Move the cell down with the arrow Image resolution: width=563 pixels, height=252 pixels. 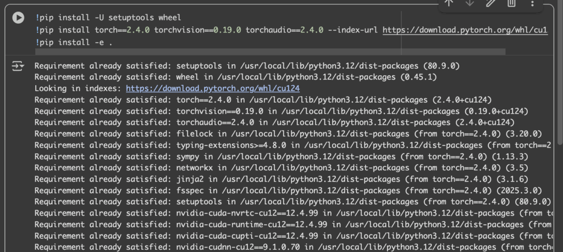tap(470, 3)
